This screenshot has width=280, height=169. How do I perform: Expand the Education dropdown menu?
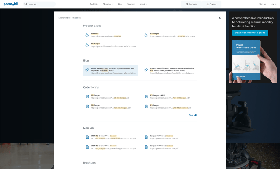pos(108,4)
